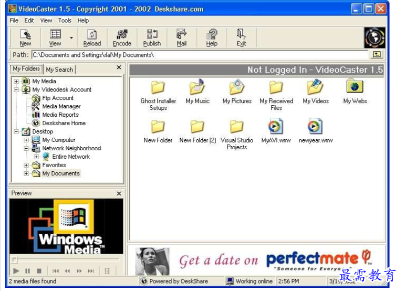Click the rewind preview button
This screenshot has height=291, width=400.
tap(67, 271)
